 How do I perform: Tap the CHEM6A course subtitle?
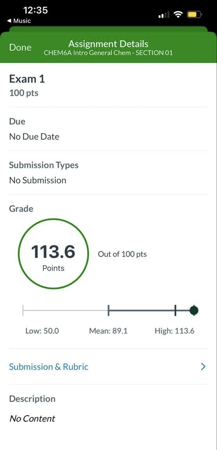(108, 53)
